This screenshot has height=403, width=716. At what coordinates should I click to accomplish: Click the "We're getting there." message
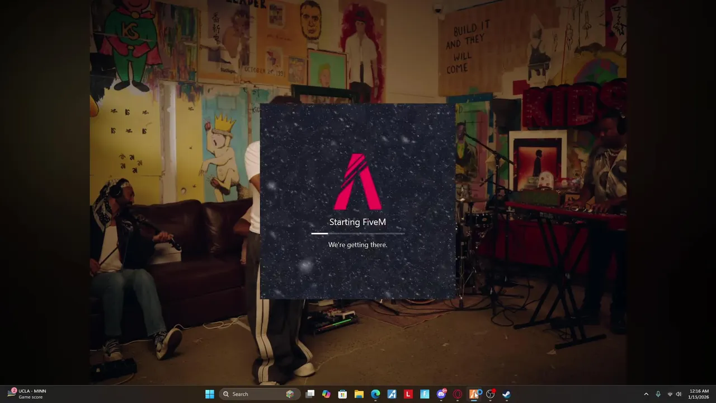(357, 245)
